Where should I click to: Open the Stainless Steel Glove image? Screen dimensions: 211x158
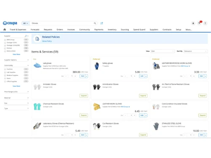(156, 126)
